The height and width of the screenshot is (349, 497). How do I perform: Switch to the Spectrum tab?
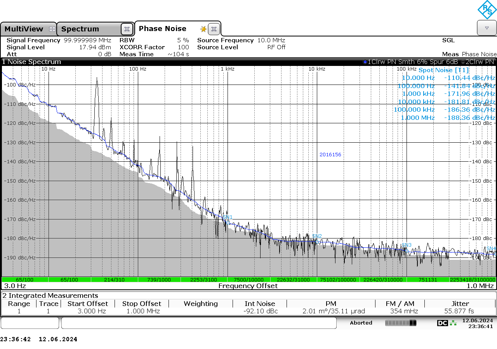tap(80, 29)
